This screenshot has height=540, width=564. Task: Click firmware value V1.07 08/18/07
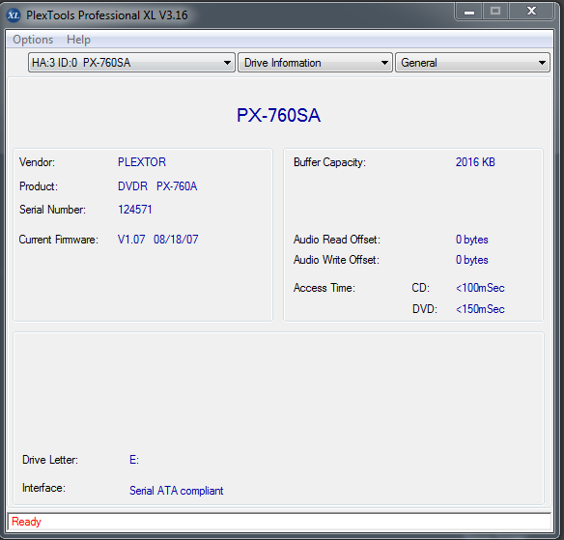tap(158, 240)
